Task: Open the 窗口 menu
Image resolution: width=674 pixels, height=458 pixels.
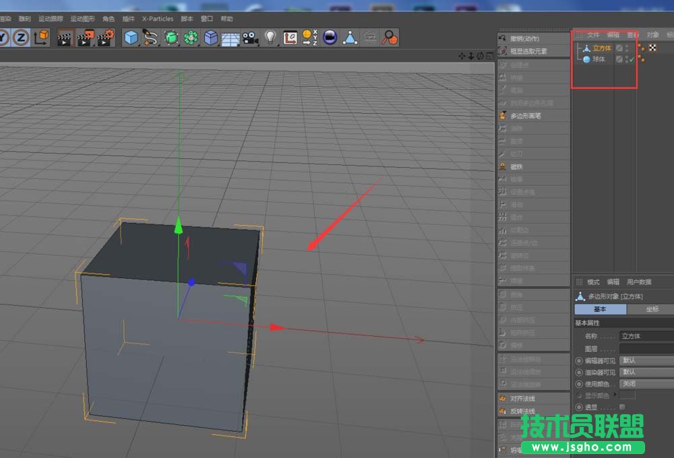Action: (x=206, y=19)
